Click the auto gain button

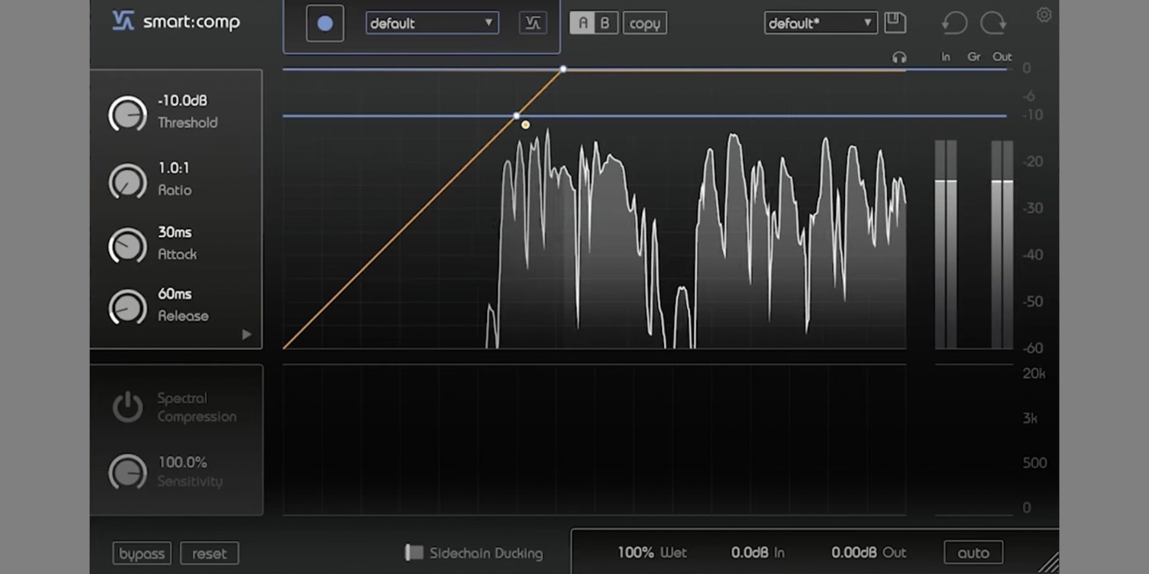973,552
